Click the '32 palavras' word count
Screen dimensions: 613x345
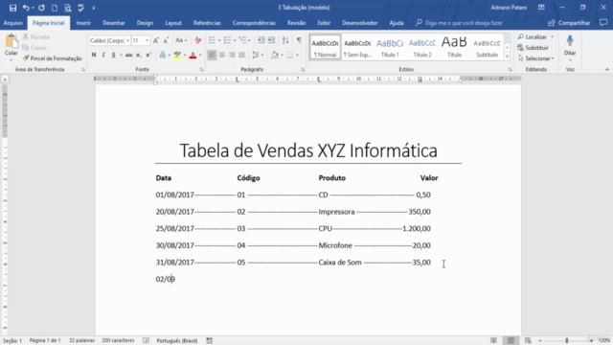pos(81,341)
